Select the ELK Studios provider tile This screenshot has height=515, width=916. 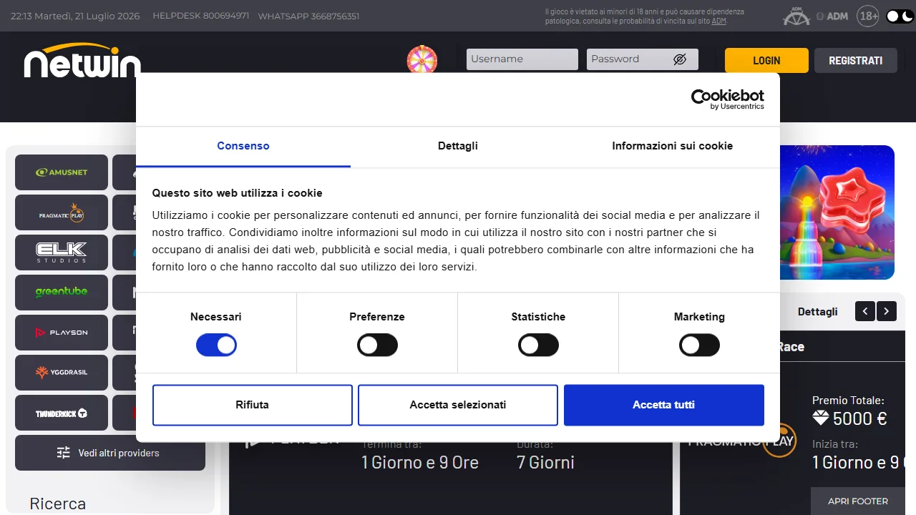click(x=62, y=252)
